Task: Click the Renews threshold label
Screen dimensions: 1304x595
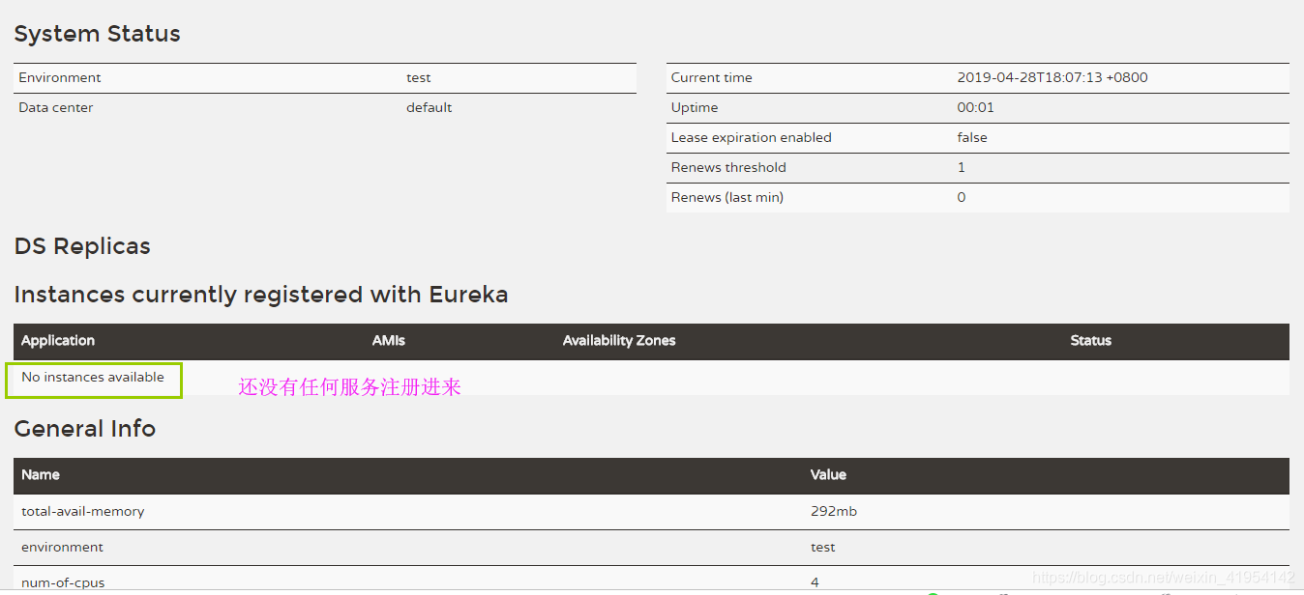Action: click(728, 168)
